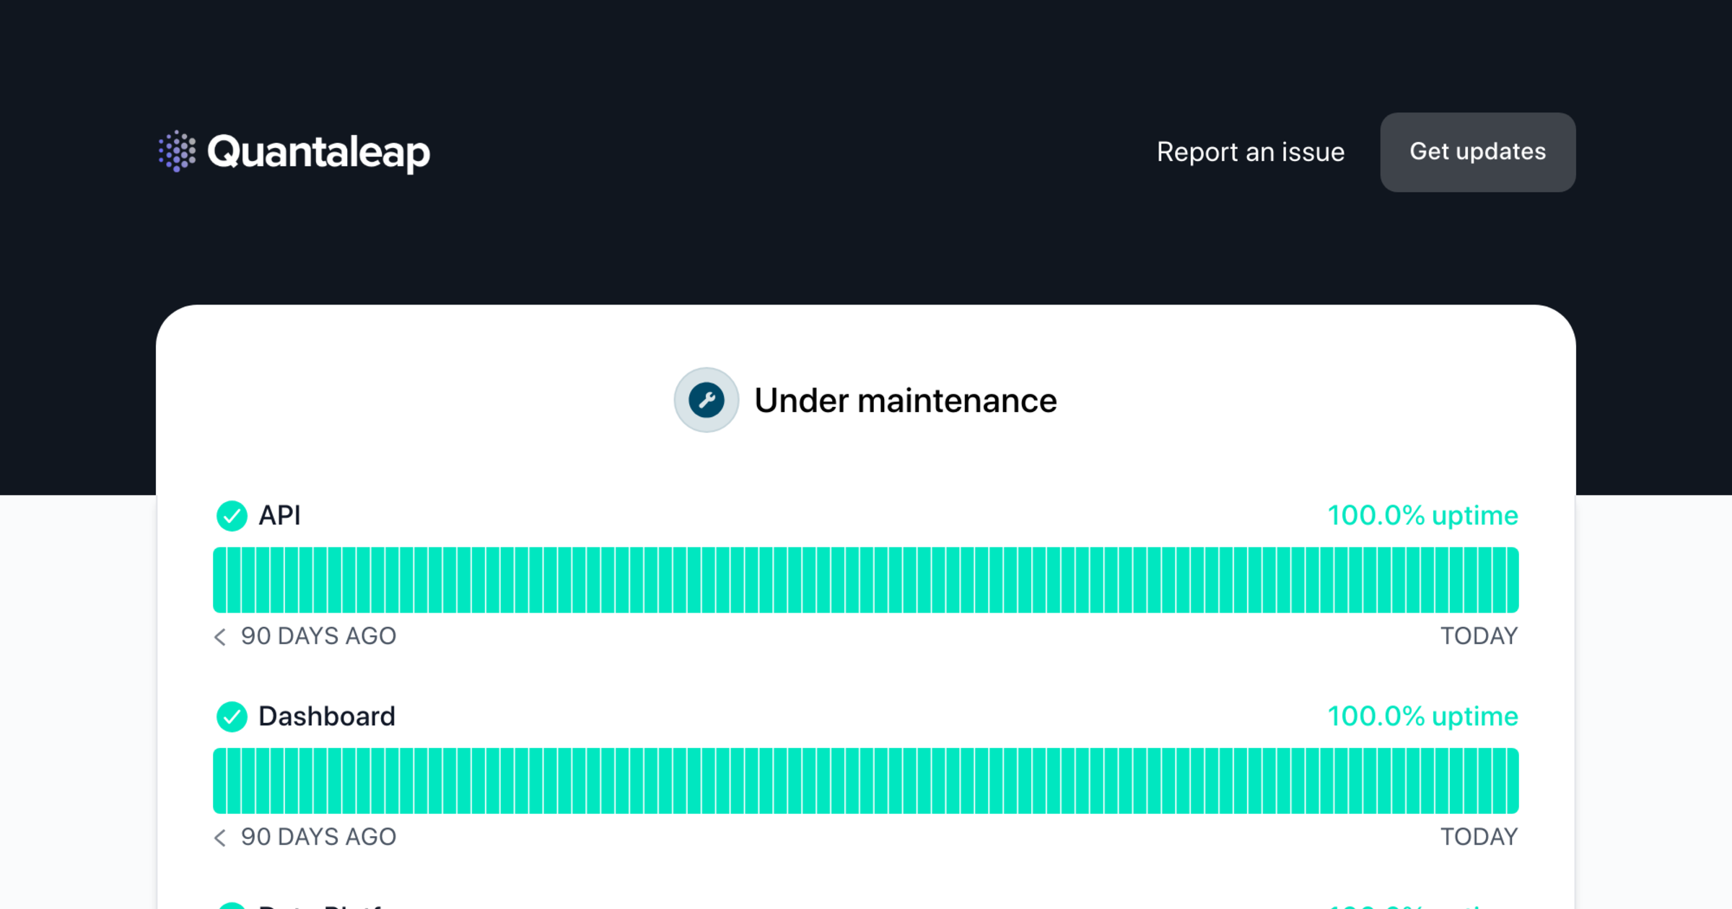Click API's 100.0% uptime figure

tap(1422, 516)
